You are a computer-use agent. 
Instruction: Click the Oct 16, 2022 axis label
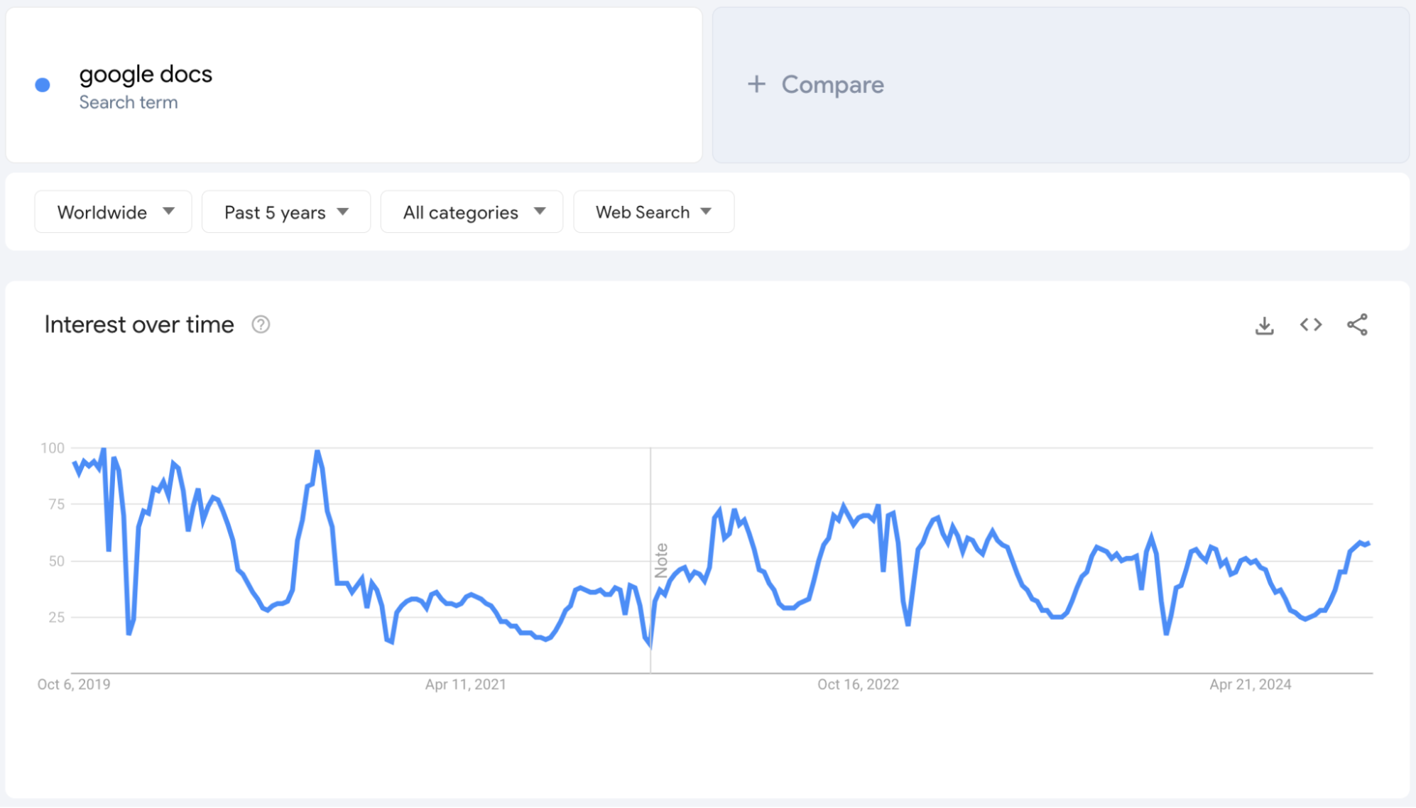(x=858, y=684)
